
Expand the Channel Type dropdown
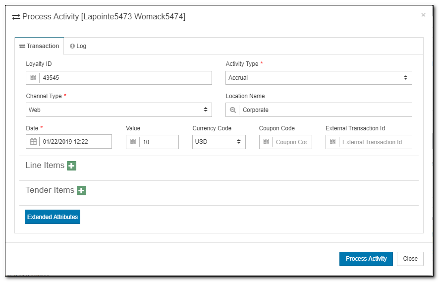click(x=118, y=110)
